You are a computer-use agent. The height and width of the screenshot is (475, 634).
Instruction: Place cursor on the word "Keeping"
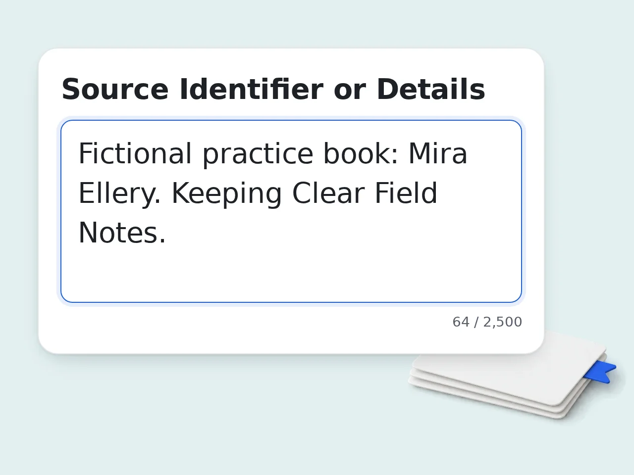(227, 193)
